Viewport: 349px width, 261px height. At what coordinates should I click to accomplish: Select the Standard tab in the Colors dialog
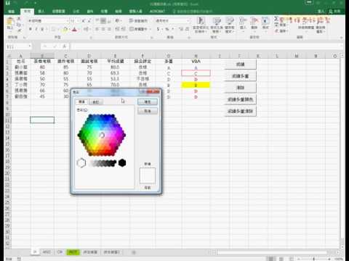pos(81,101)
